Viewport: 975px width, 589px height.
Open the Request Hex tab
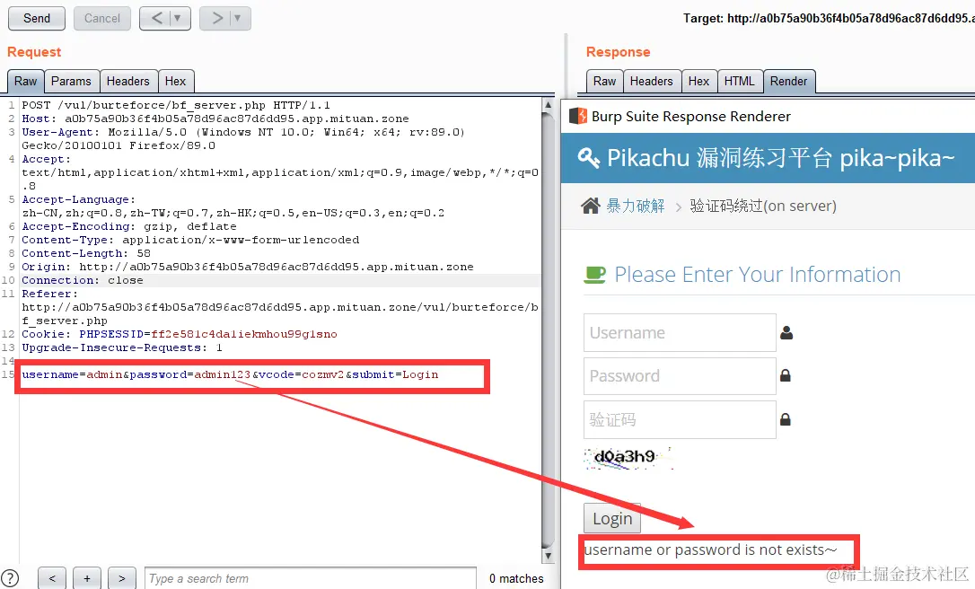(x=175, y=82)
